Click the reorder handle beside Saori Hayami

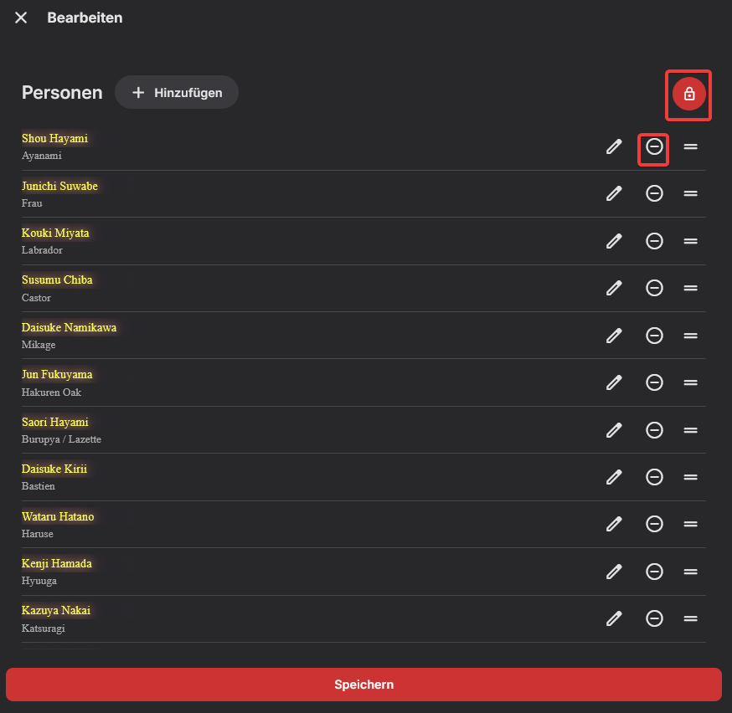pyautogui.click(x=691, y=430)
